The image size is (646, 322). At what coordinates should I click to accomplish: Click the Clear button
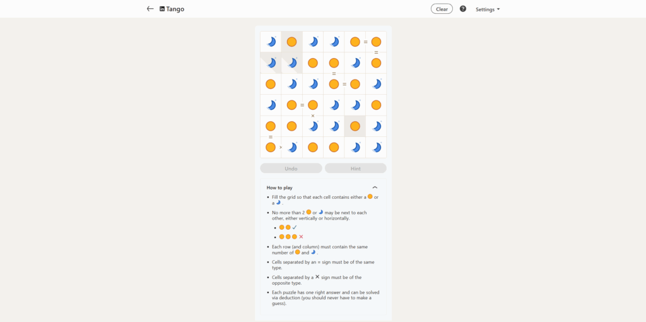(442, 9)
